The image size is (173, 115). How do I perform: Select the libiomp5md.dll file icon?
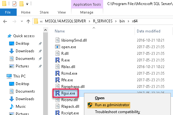[x=58, y=40]
